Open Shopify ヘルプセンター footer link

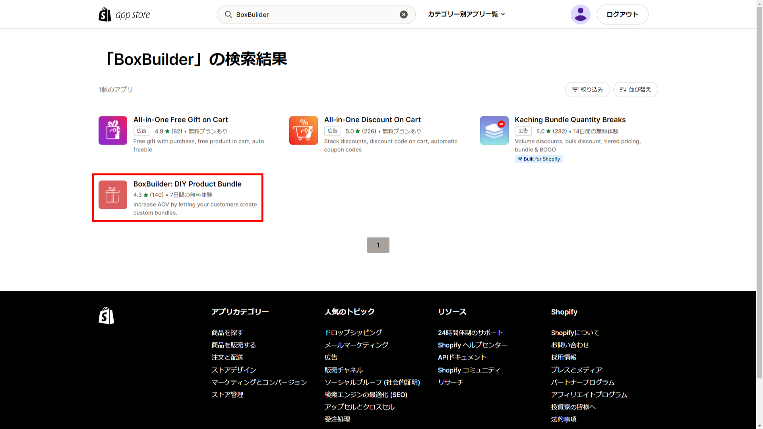pos(472,345)
